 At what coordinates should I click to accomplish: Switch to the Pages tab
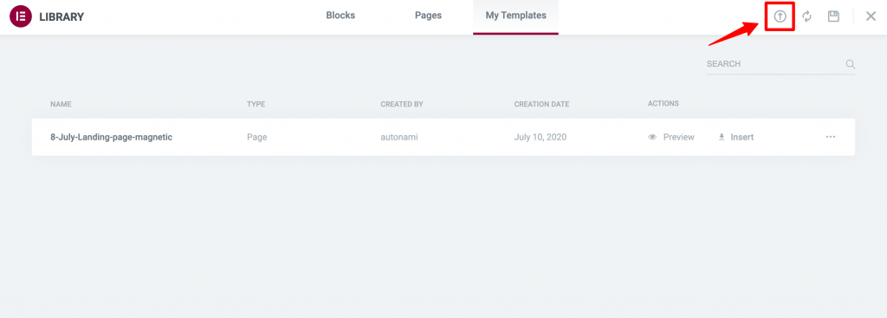(x=428, y=16)
